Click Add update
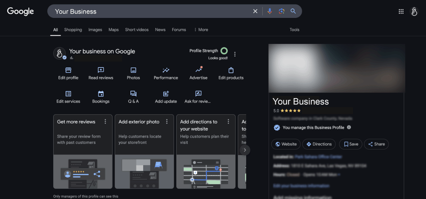This screenshot has width=426, height=199. (166, 97)
